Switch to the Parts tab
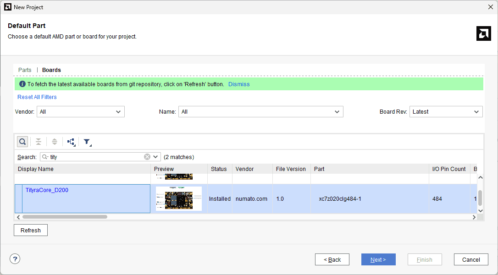 click(25, 70)
